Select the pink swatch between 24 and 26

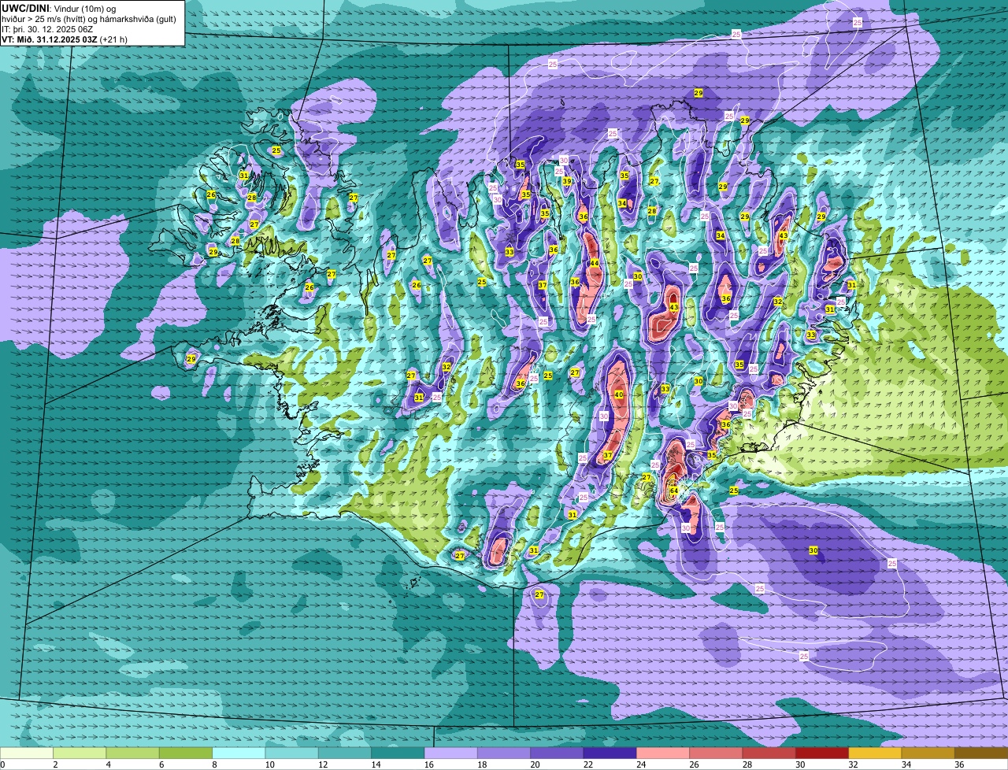pos(663,753)
